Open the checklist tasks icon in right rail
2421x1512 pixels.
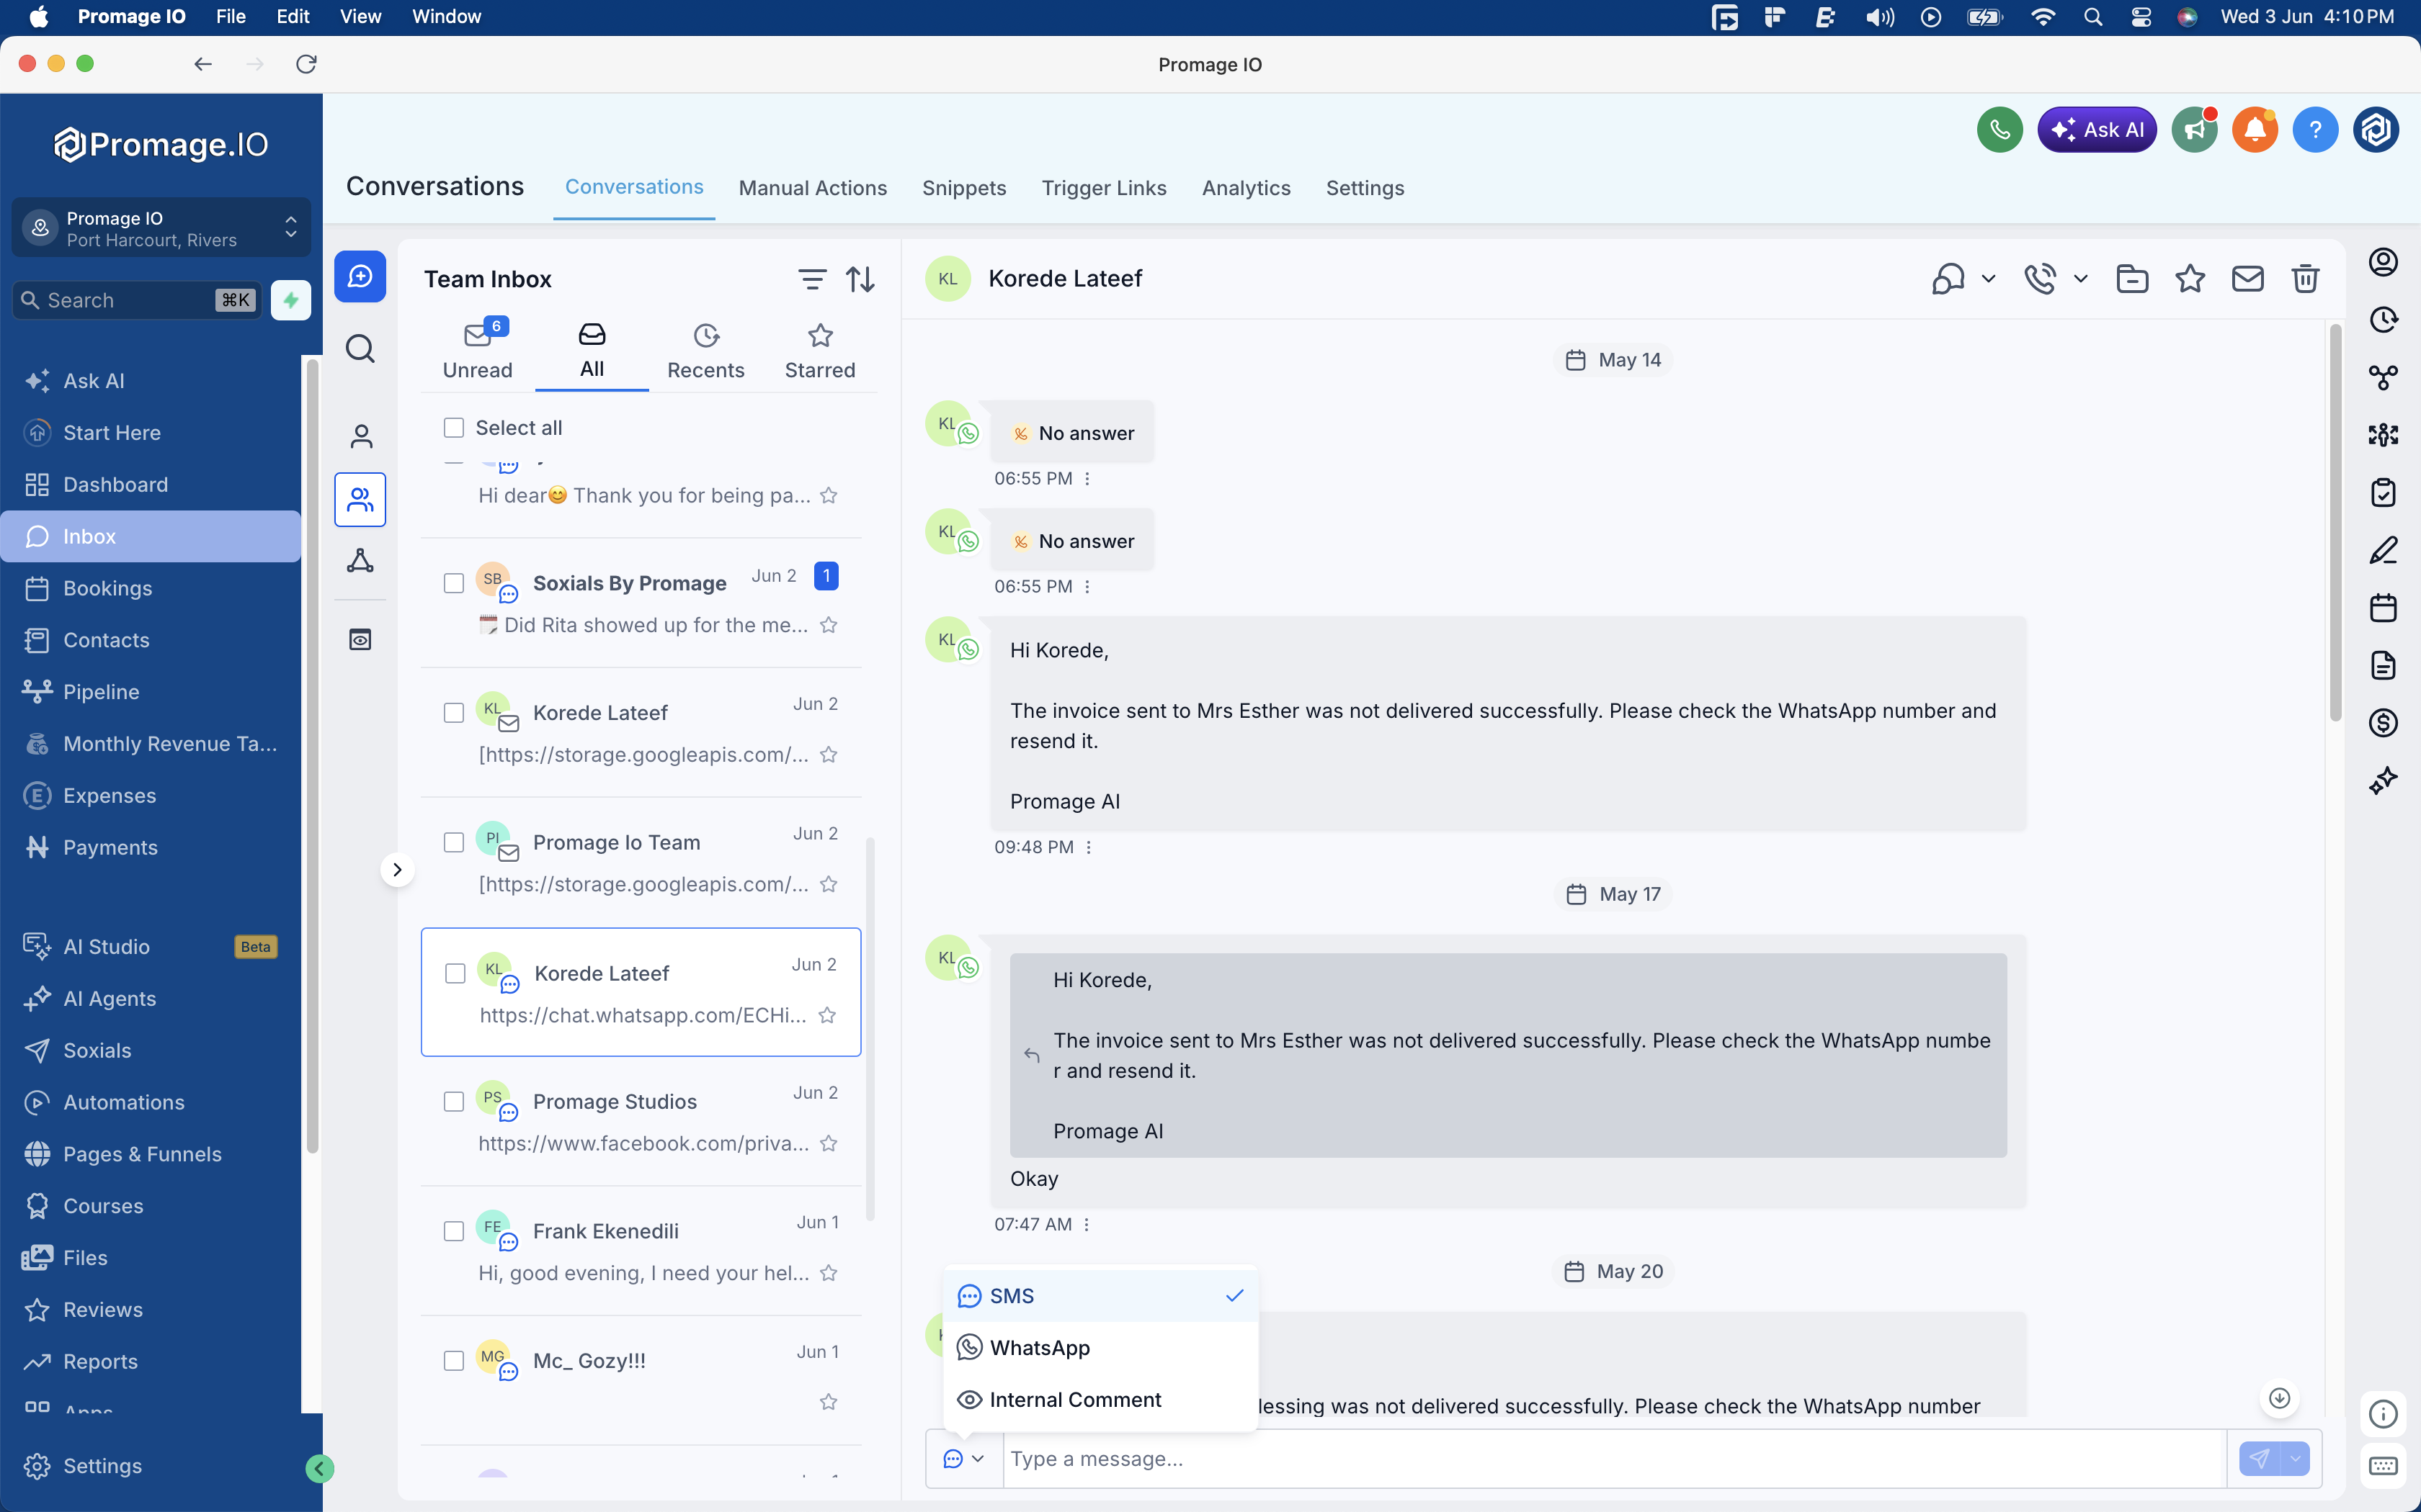click(2383, 492)
